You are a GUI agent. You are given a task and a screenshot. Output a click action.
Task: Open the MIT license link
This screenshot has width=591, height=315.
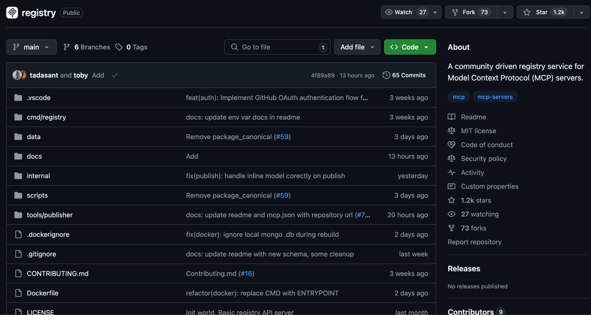478,131
